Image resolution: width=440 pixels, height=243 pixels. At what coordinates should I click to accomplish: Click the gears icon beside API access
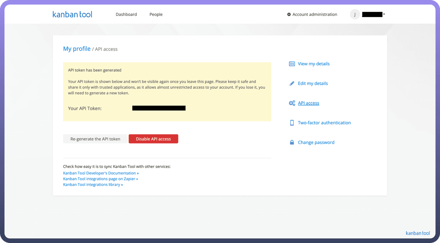pyautogui.click(x=292, y=103)
